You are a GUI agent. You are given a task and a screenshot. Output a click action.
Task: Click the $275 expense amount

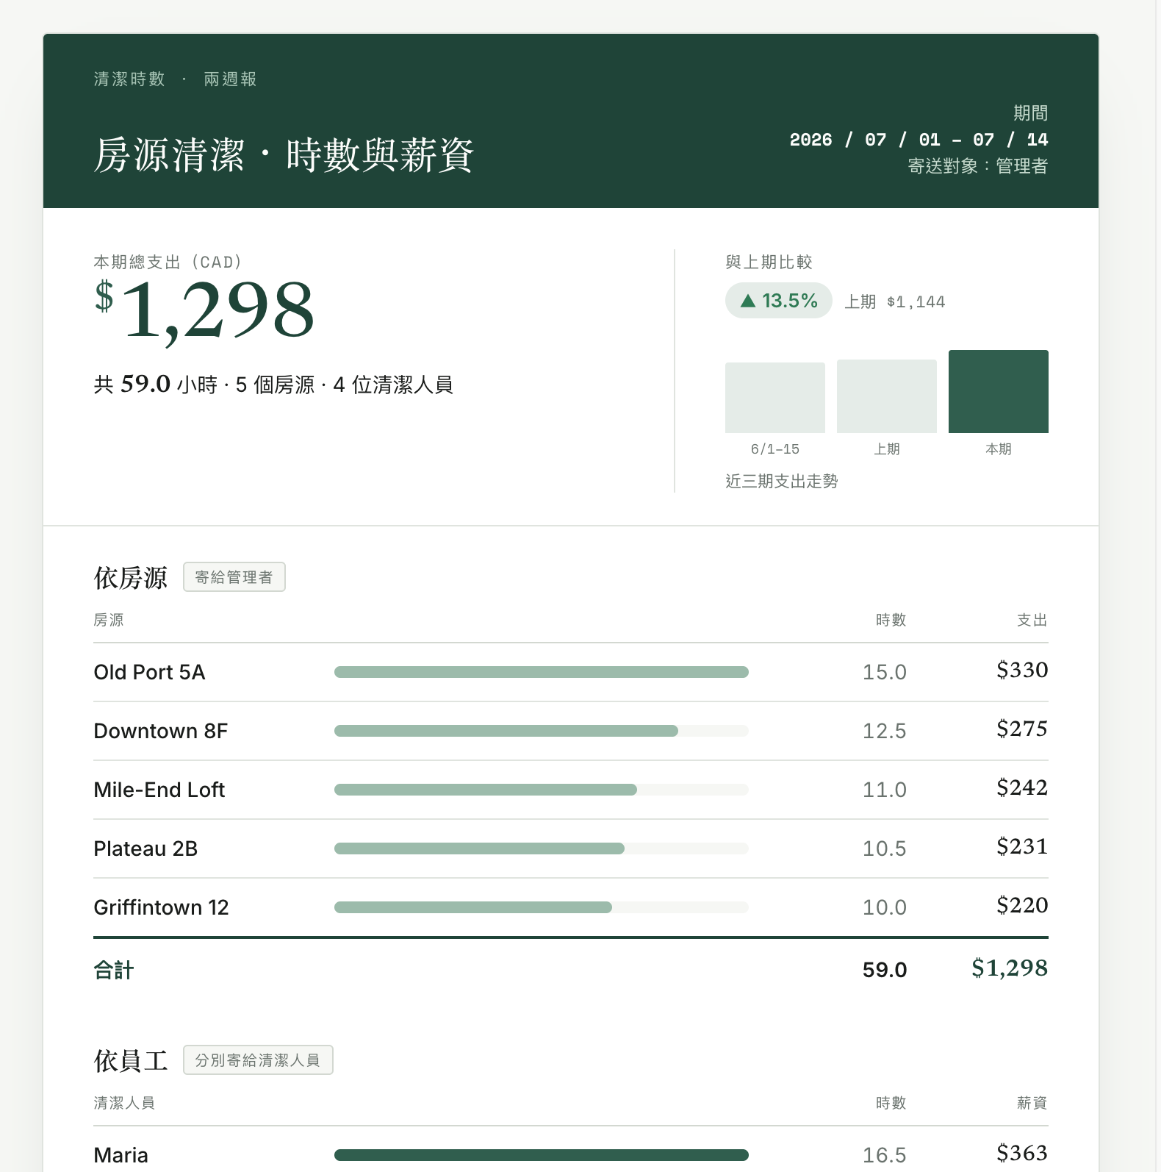1022,729
